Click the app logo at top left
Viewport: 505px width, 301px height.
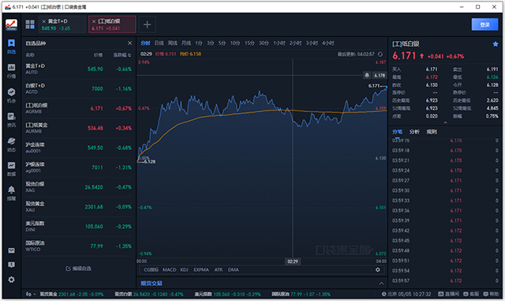(11, 24)
